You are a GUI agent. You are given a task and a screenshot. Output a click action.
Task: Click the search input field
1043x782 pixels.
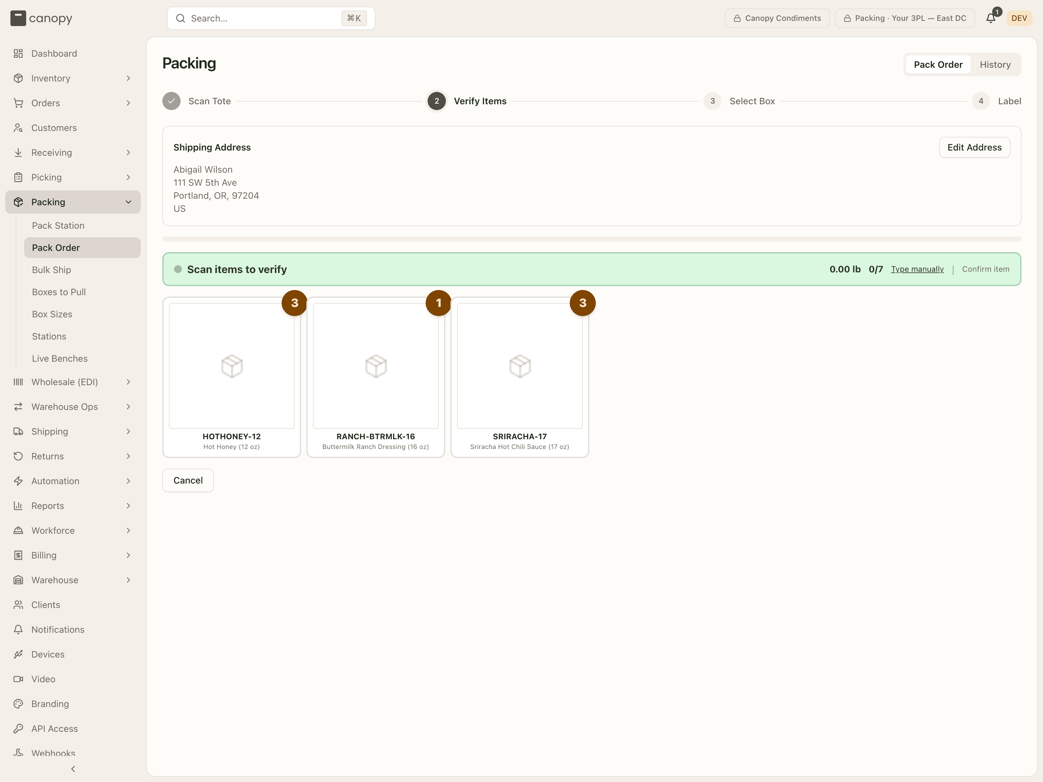tap(271, 18)
